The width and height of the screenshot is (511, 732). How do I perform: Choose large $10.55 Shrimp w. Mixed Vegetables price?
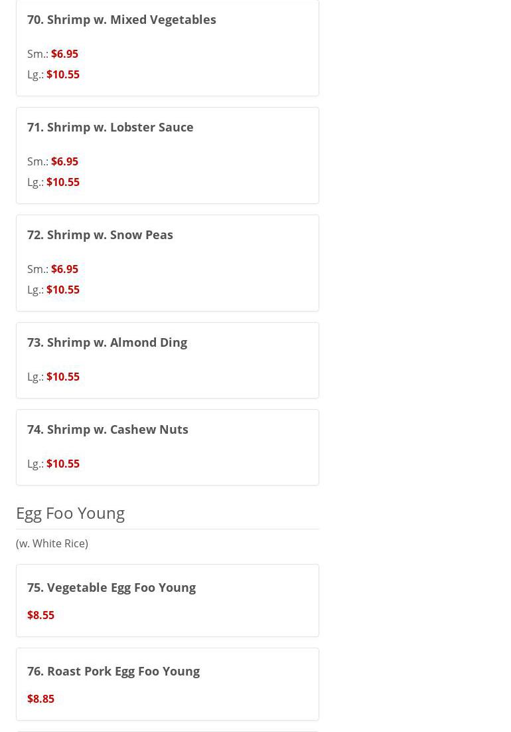(x=63, y=74)
